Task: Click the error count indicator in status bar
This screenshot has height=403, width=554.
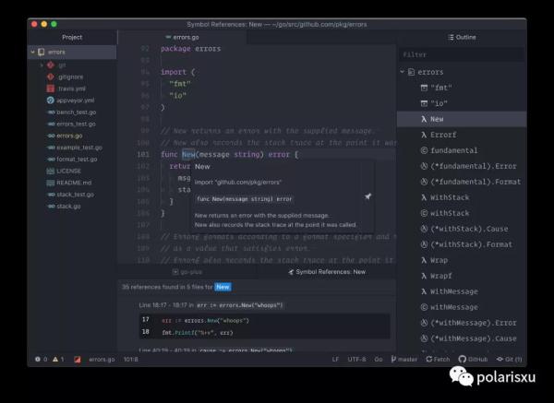Action: 41,360
